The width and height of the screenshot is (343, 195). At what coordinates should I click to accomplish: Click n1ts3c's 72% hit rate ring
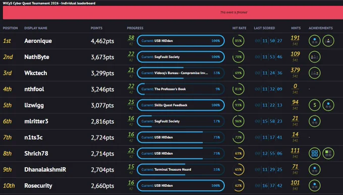239,137
